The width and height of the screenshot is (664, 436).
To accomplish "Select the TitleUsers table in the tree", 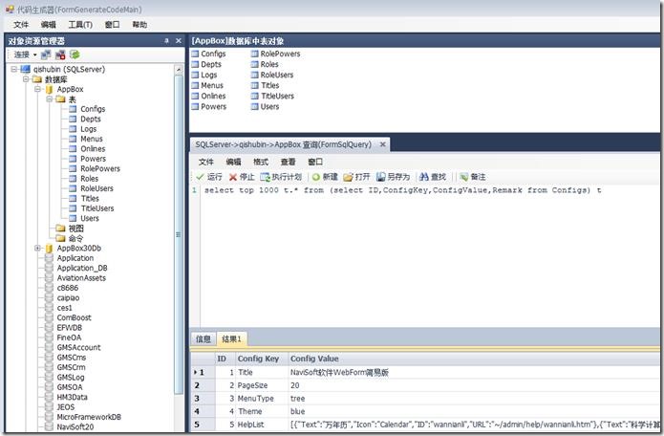I will point(97,208).
